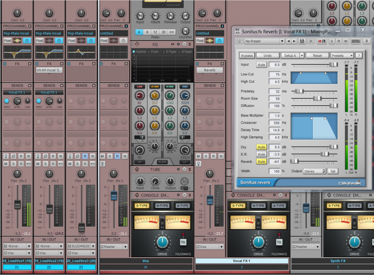This screenshot has height=275, width=374.
Task: Bypass the Sonitus Reverb plugin
Action: [x=247, y=55]
